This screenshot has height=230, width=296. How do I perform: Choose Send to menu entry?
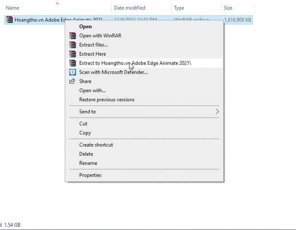tap(144, 112)
